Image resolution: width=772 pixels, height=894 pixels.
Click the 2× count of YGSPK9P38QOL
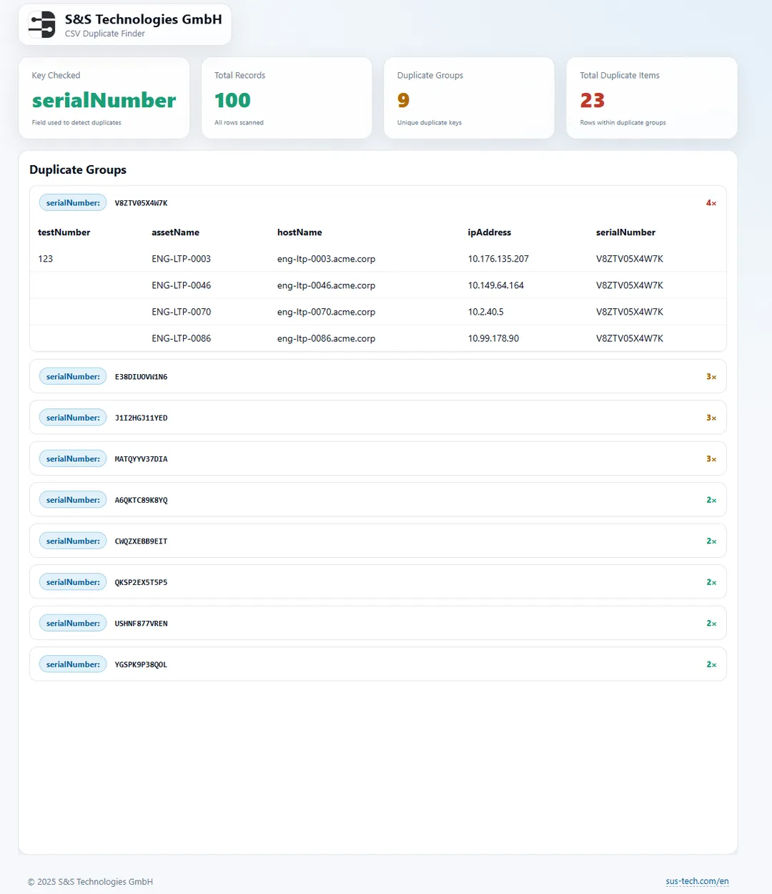pyautogui.click(x=711, y=664)
